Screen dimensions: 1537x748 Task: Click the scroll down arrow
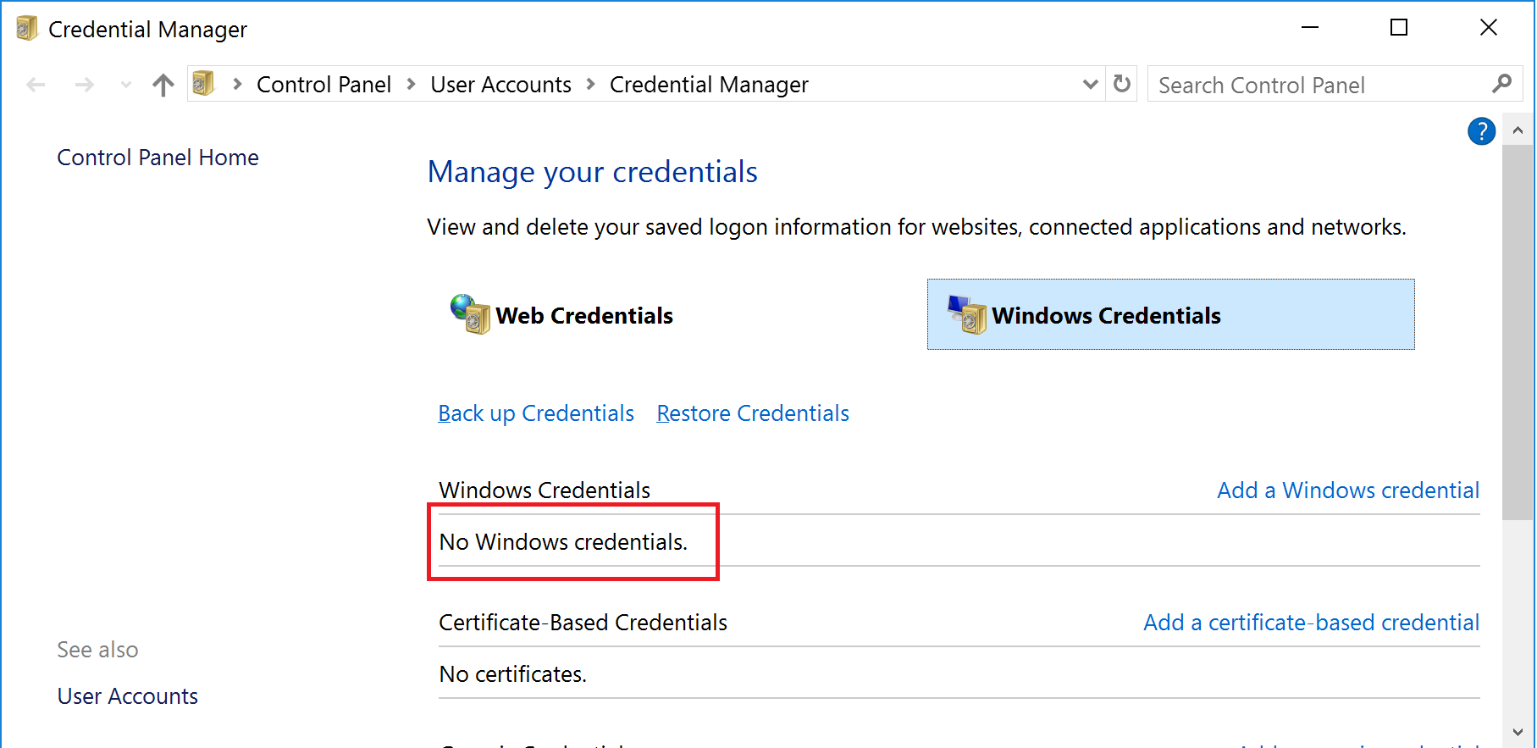click(1518, 732)
